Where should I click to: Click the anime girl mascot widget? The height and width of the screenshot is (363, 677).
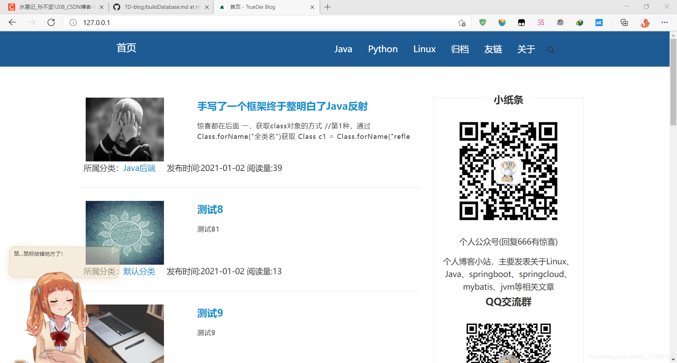click(x=56, y=317)
